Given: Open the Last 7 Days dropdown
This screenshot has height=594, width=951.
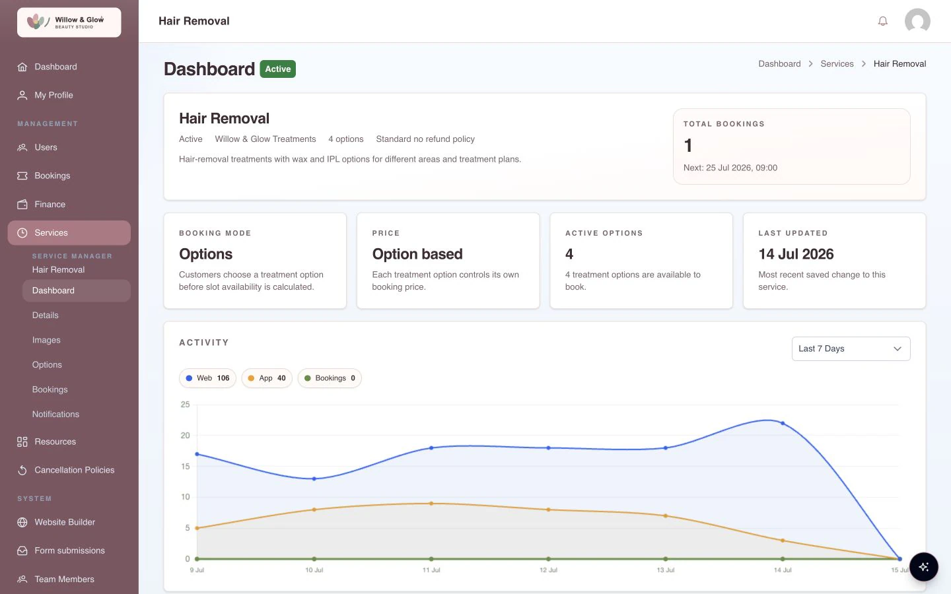Looking at the screenshot, I should coord(851,348).
